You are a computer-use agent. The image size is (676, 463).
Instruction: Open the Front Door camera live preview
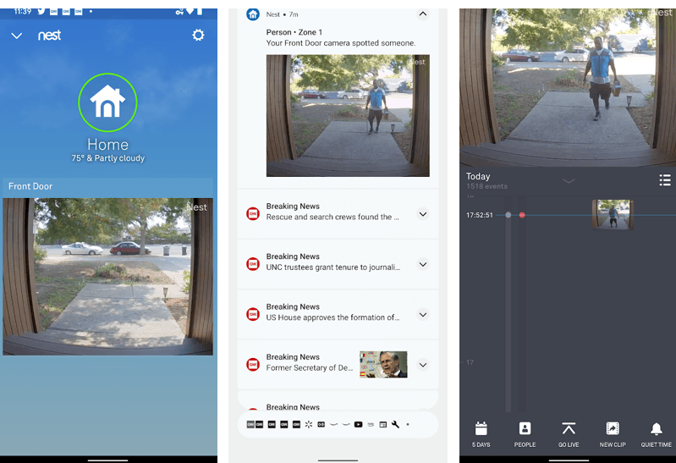[107, 276]
